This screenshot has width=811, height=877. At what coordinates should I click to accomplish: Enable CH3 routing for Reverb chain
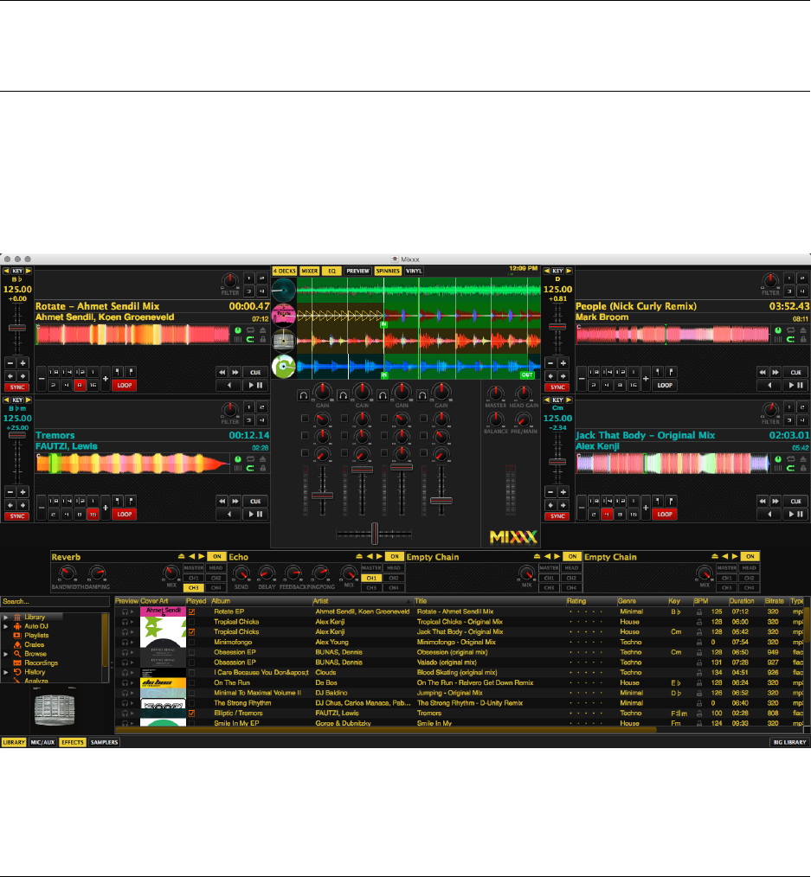(x=194, y=588)
